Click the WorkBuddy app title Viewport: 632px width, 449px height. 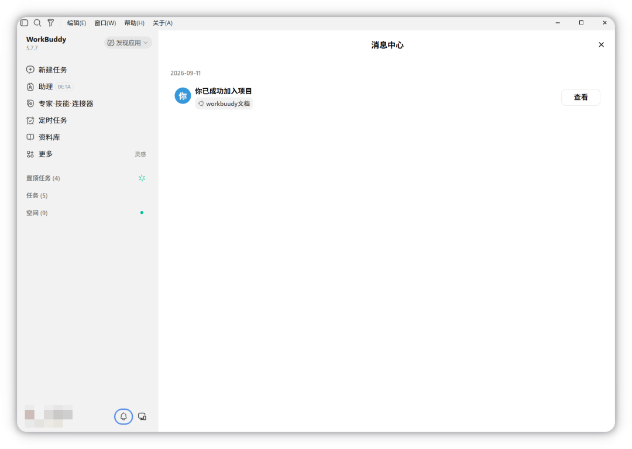(x=46, y=39)
